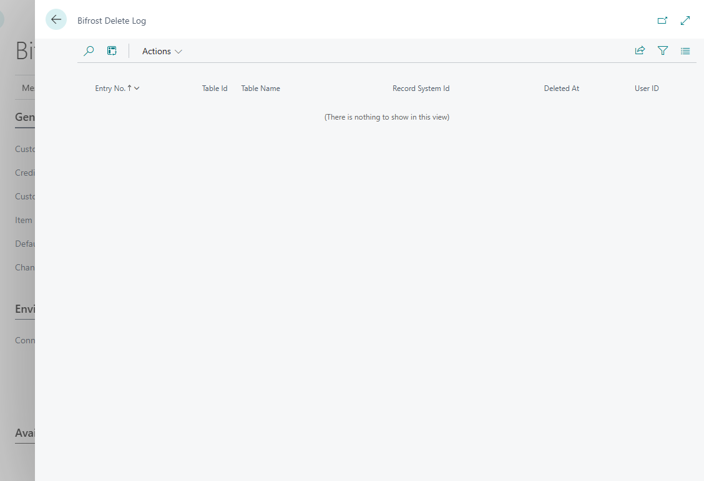Click the Table Name column header
704x481 pixels.
pos(260,88)
